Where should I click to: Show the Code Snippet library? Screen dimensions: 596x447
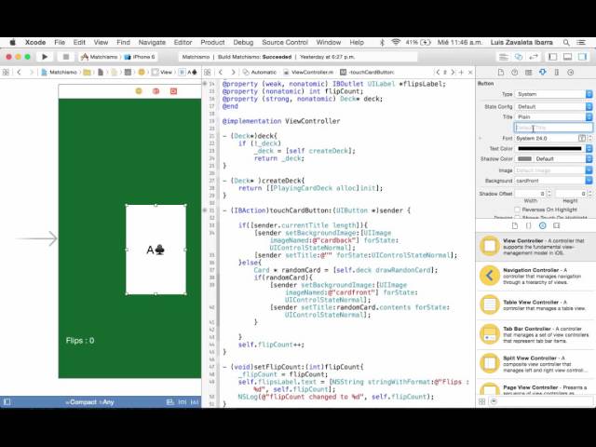[528, 225]
